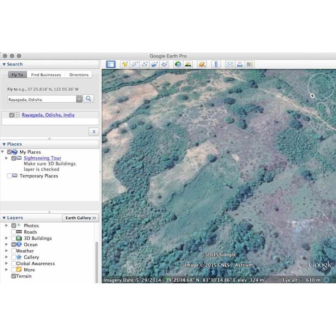Click the email envelope toolbar icon
The image size is (336, 336).
(x=230, y=64)
